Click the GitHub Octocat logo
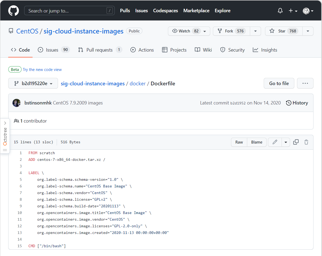 14,11
